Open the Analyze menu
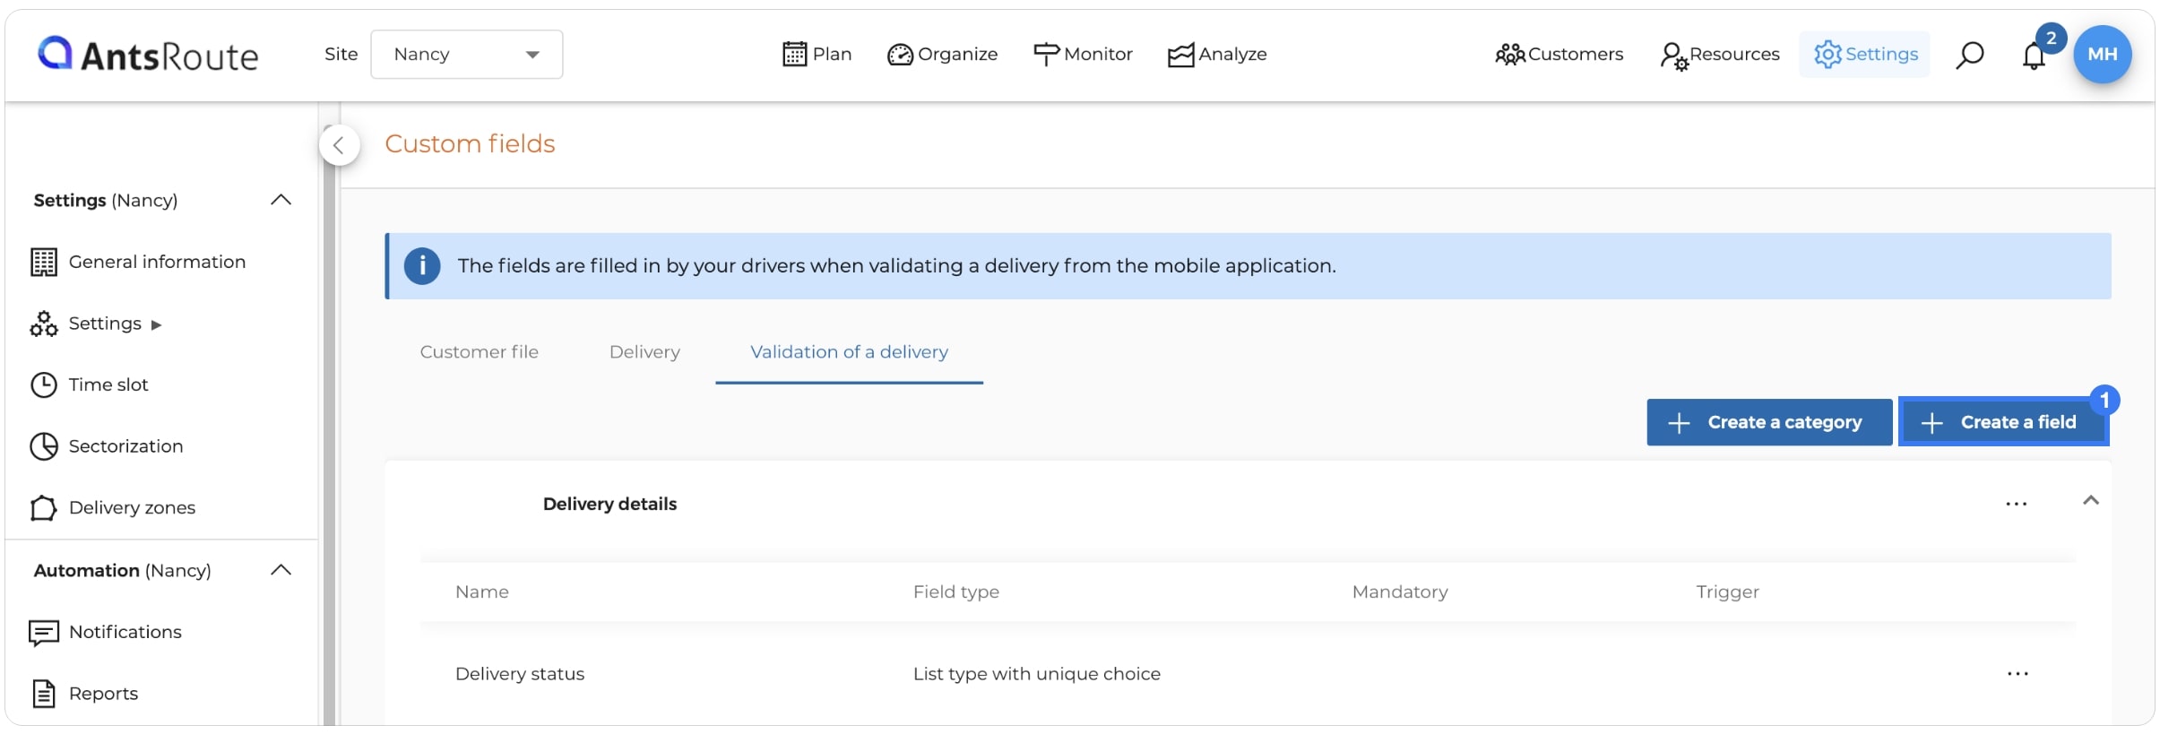This screenshot has width=2160, height=734. click(x=1217, y=55)
